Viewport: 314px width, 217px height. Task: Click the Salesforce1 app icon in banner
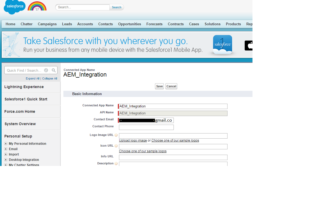(x=222, y=44)
